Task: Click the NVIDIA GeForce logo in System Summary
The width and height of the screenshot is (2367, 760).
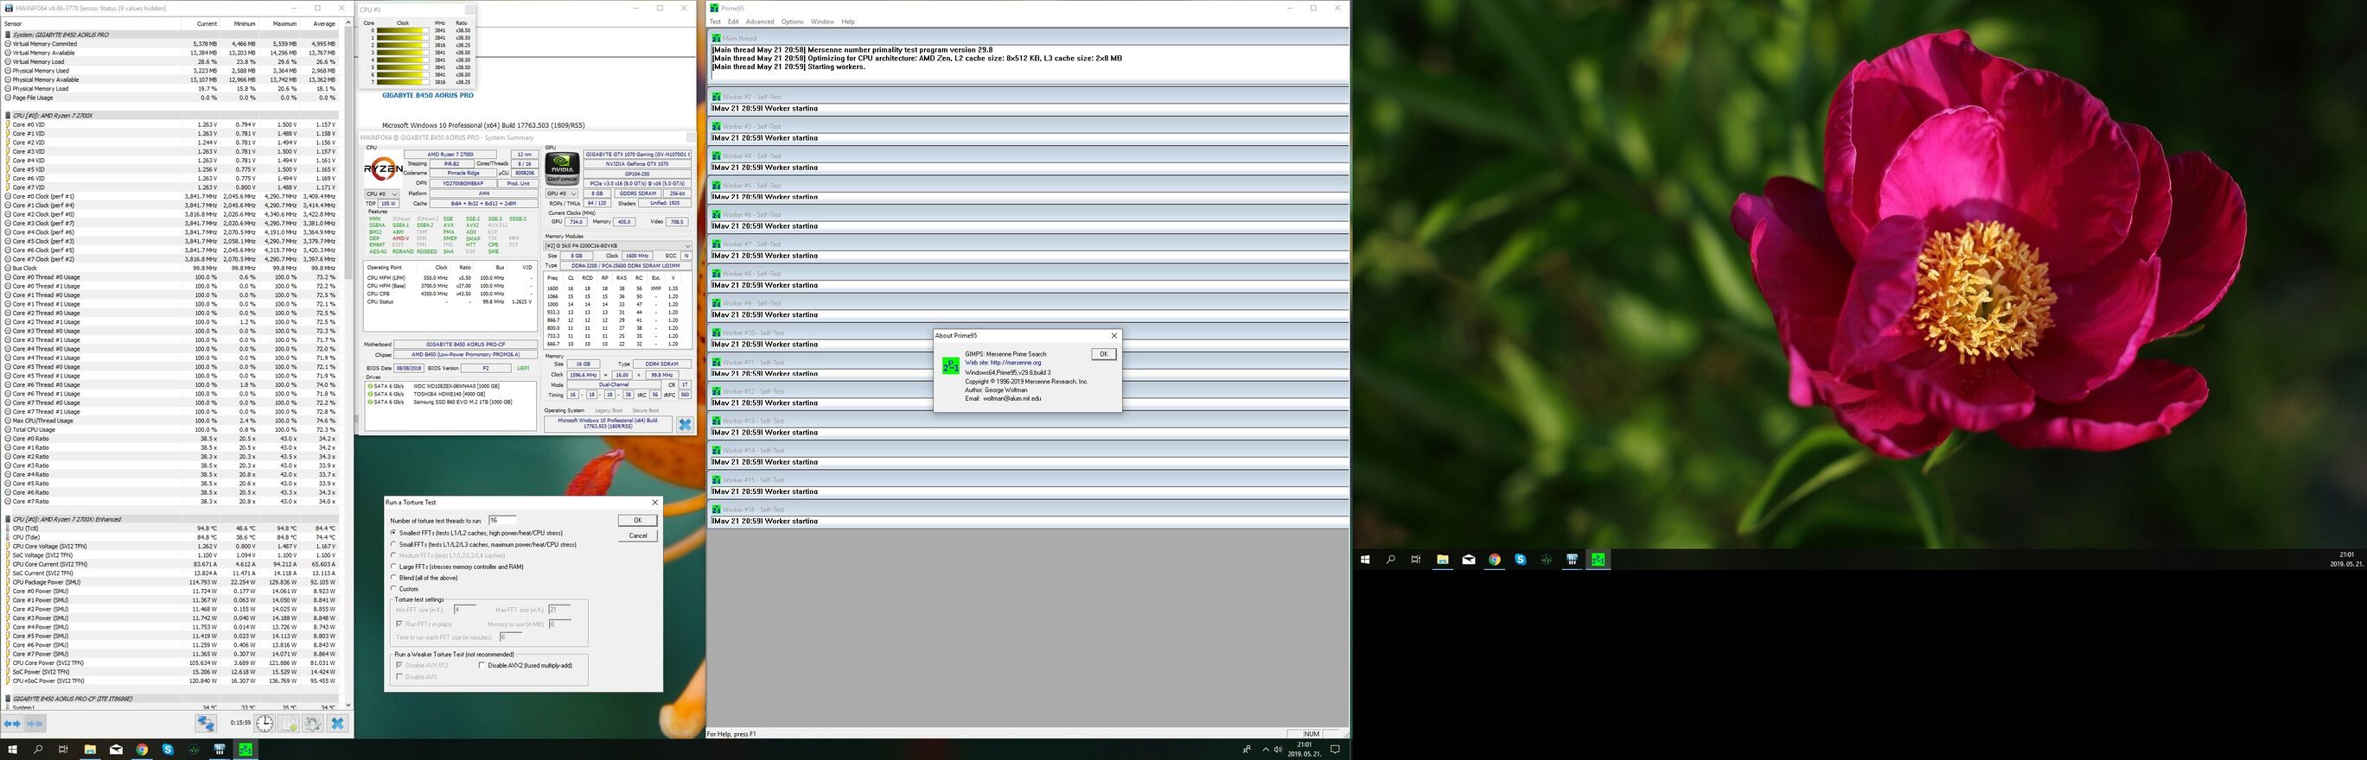Action: pos(562,169)
